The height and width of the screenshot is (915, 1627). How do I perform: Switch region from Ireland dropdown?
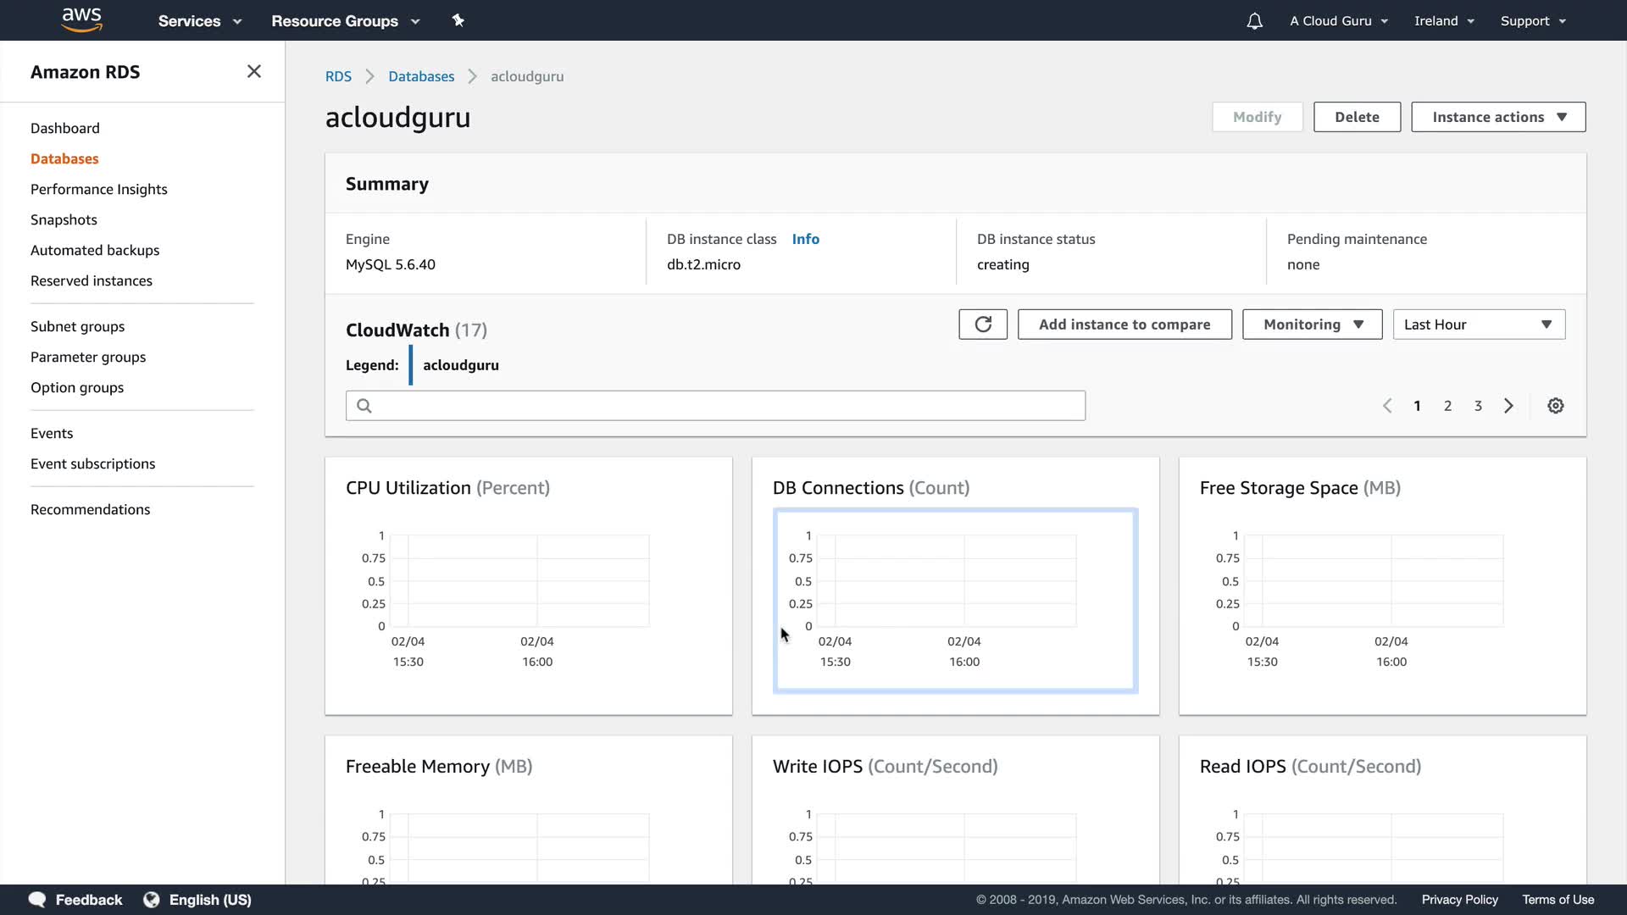pyautogui.click(x=1443, y=21)
